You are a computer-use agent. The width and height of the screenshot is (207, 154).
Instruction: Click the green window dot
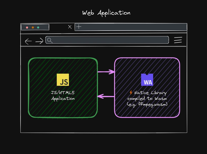coord(38,27)
